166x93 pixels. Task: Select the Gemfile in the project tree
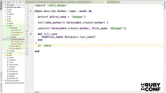tap(11, 69)
